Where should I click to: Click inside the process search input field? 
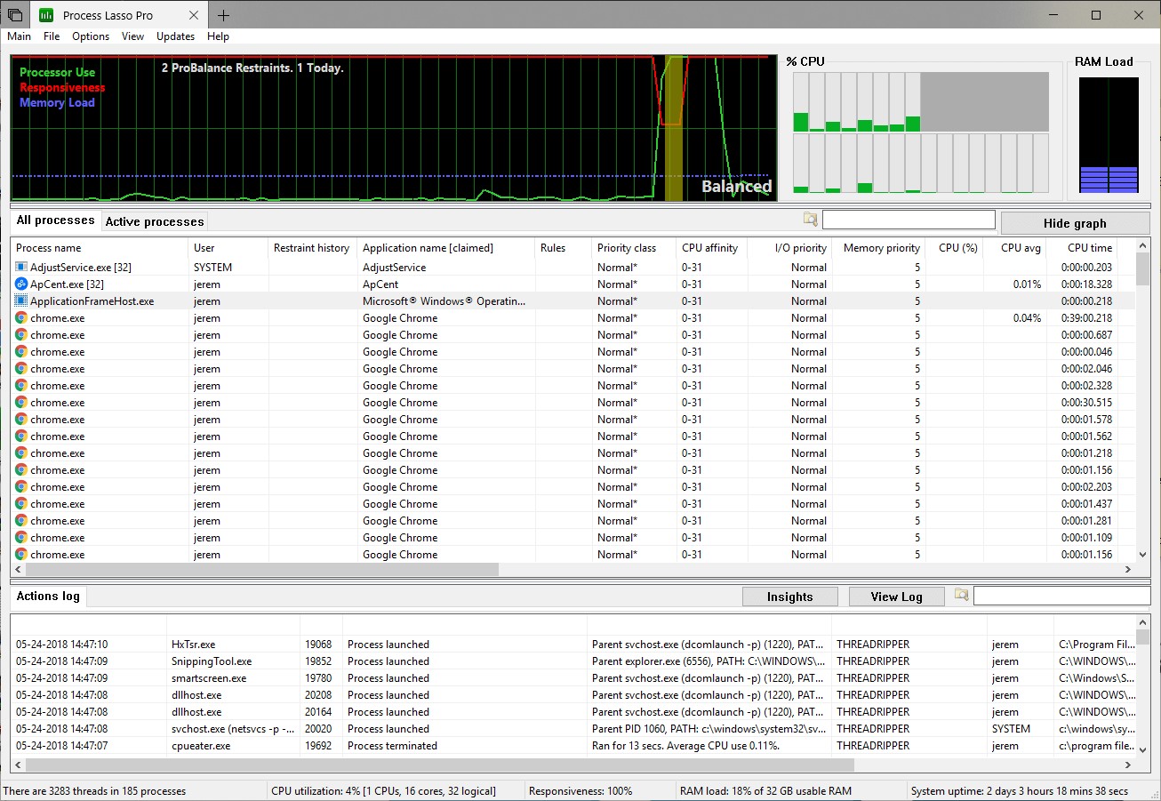909,219
